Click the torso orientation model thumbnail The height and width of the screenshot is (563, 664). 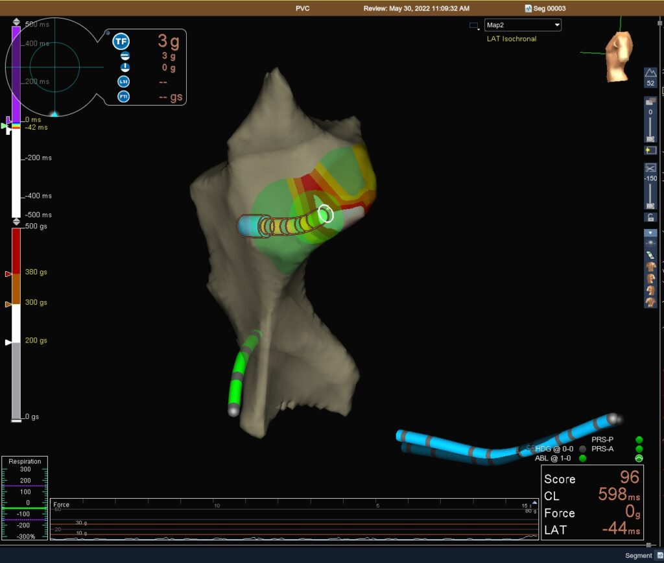click(x=618, y=58)
